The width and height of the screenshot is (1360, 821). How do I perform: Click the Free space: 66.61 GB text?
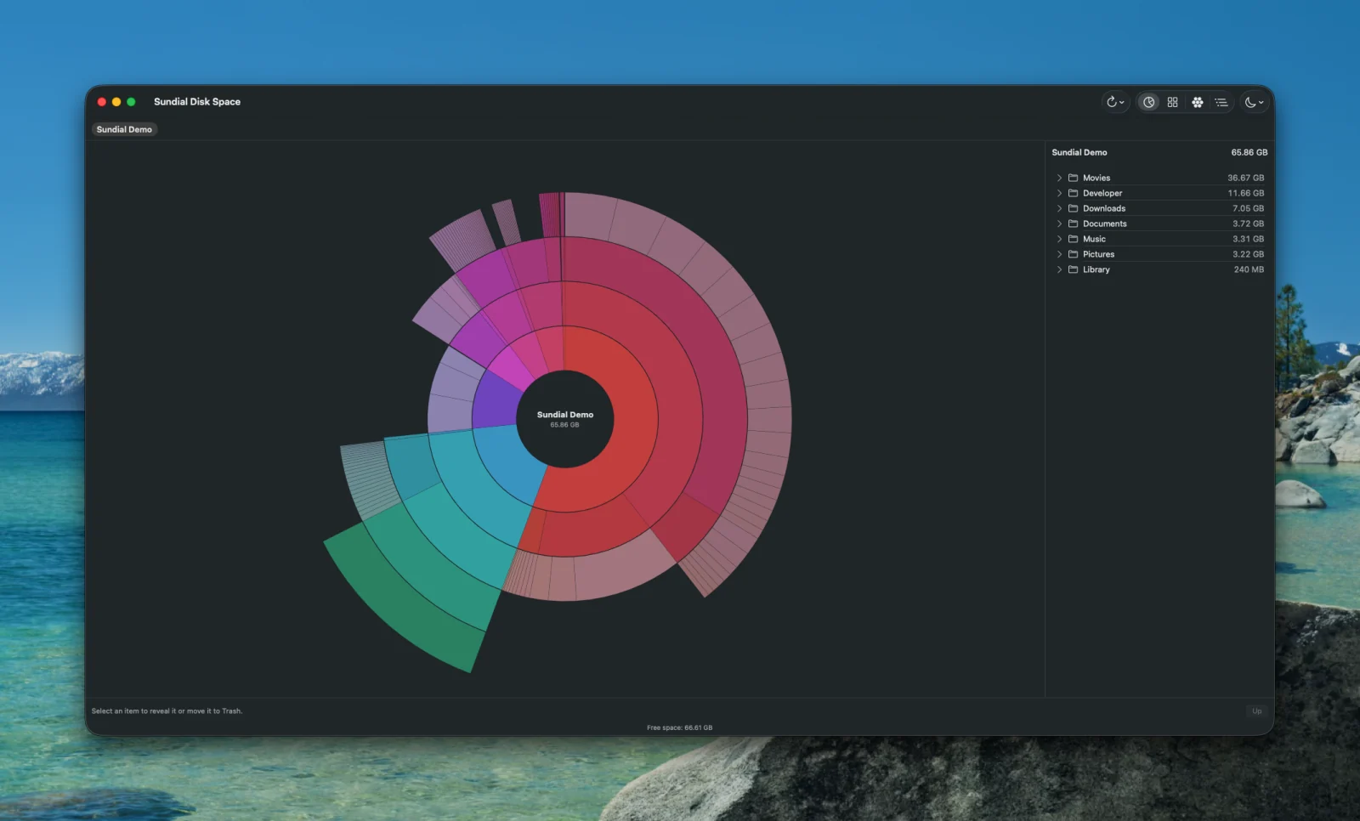click(679, 728)
